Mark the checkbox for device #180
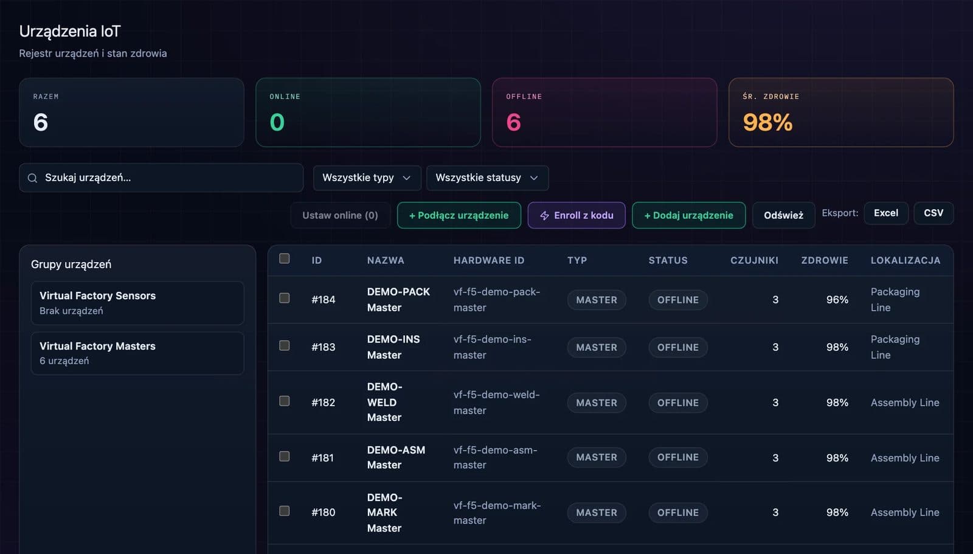The height and width of the screenshot is (554, 973). pyautogui.click(x=284, y=511)
